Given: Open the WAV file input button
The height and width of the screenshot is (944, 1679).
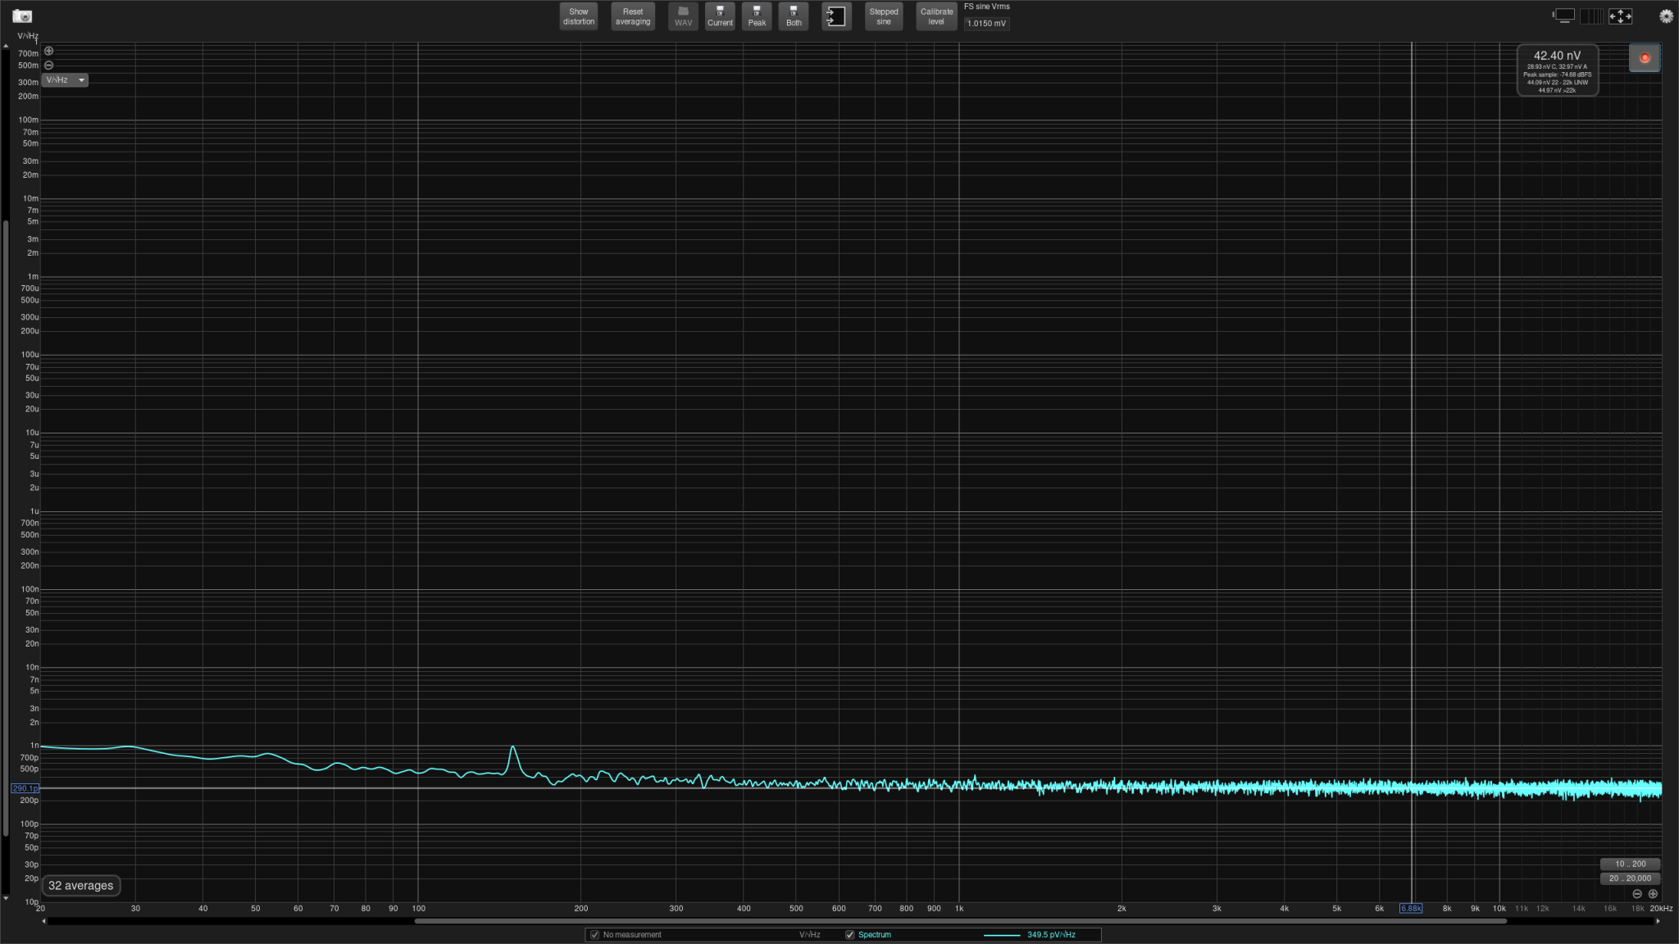Looking at the screenshot, I should (683, 16).
